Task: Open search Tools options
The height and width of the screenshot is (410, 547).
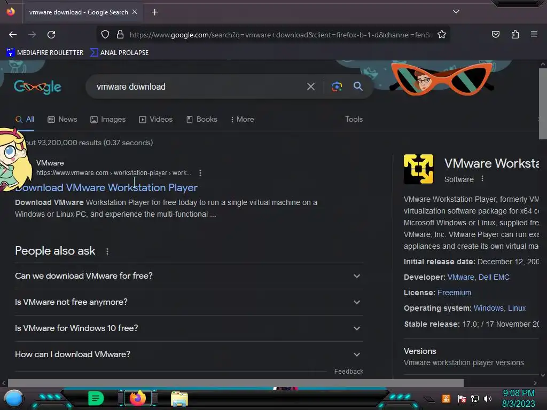Action: pyautogui.click(x=354, y=119)
